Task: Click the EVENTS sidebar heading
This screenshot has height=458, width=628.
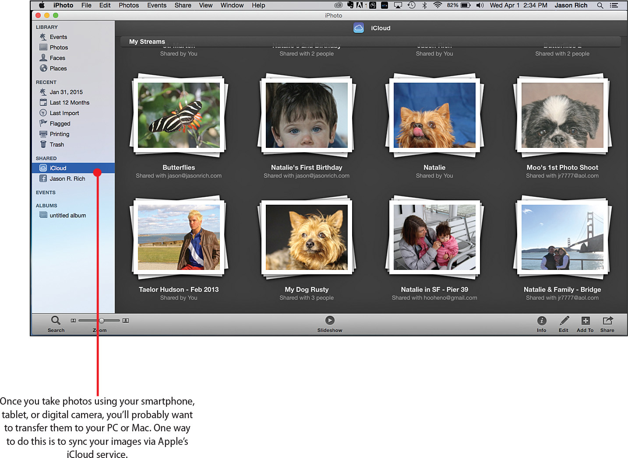Action: coord(46,192)
